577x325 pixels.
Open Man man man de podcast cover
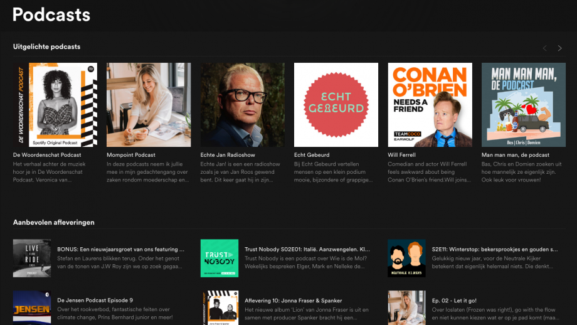524,105
